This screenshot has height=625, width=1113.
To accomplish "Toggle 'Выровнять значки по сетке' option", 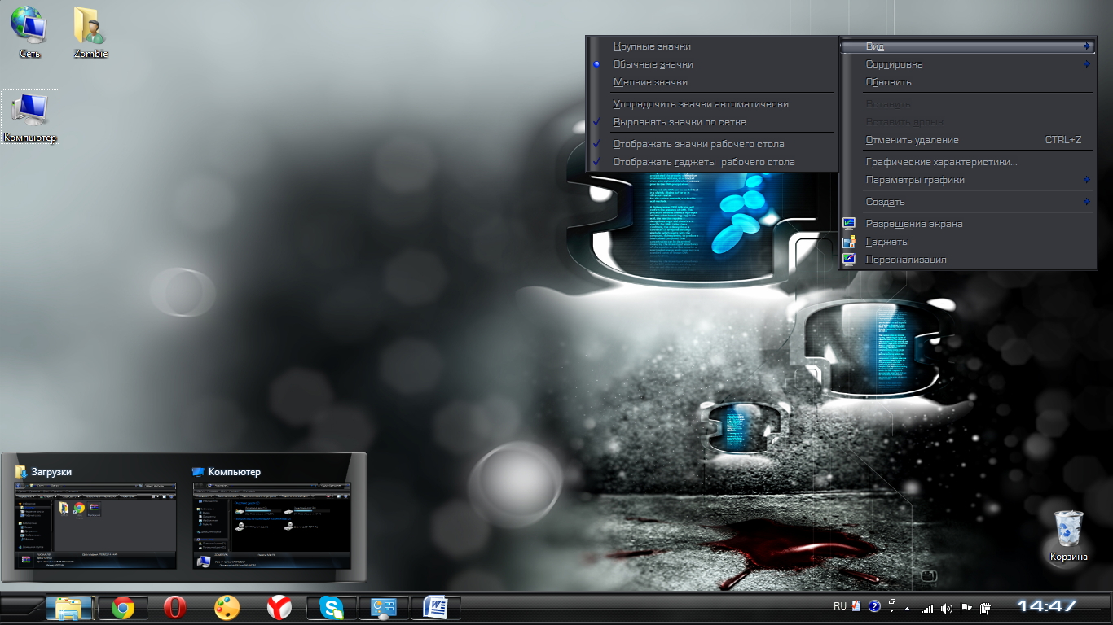I will click(x=679, y=122).
